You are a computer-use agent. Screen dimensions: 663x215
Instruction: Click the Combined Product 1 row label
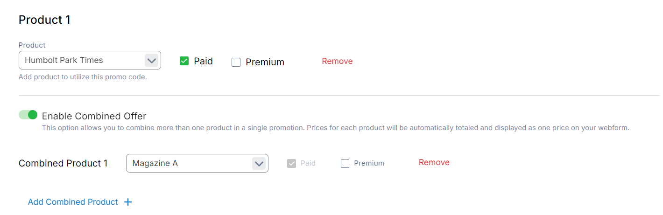[x=63, y=163]
